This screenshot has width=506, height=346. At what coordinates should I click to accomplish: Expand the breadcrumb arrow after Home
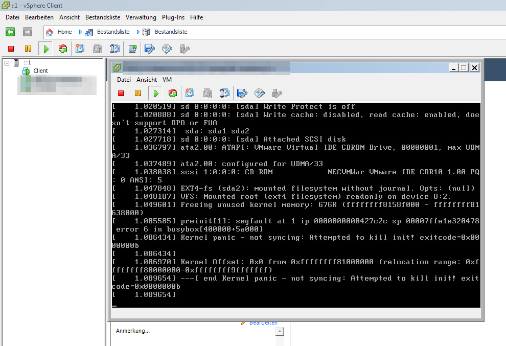pyautogui.click(x=80, y=32)
